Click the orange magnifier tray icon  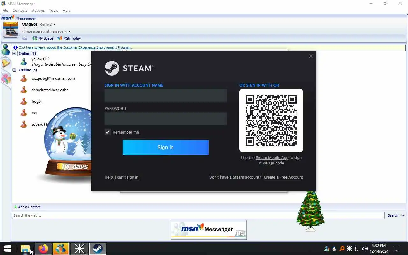click(x=342, y=249)
